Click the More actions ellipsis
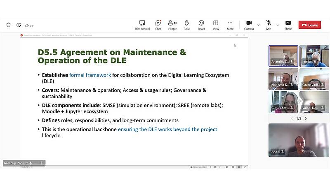 pos(230,23)
